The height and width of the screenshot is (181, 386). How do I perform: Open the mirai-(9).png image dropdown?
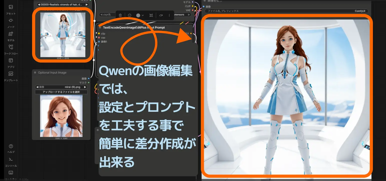pos(61,87)
